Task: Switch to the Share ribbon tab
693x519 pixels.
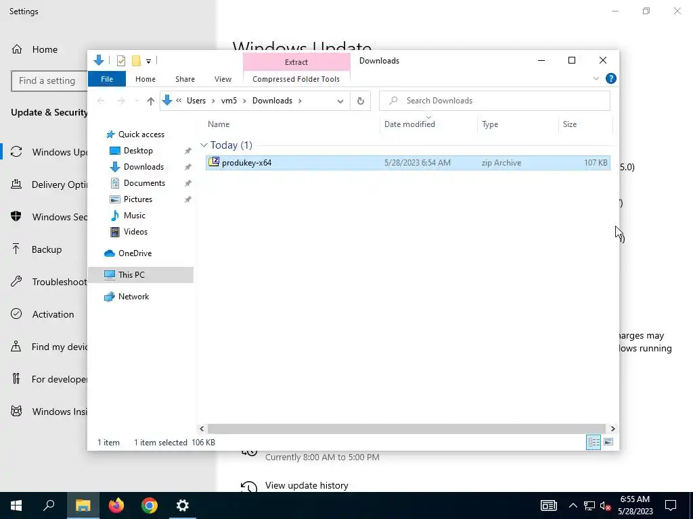Action: 185,79
